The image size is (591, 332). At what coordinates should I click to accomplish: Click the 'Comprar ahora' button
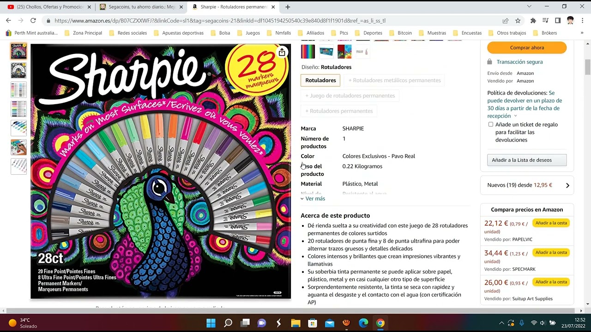(x=527, y=47)
